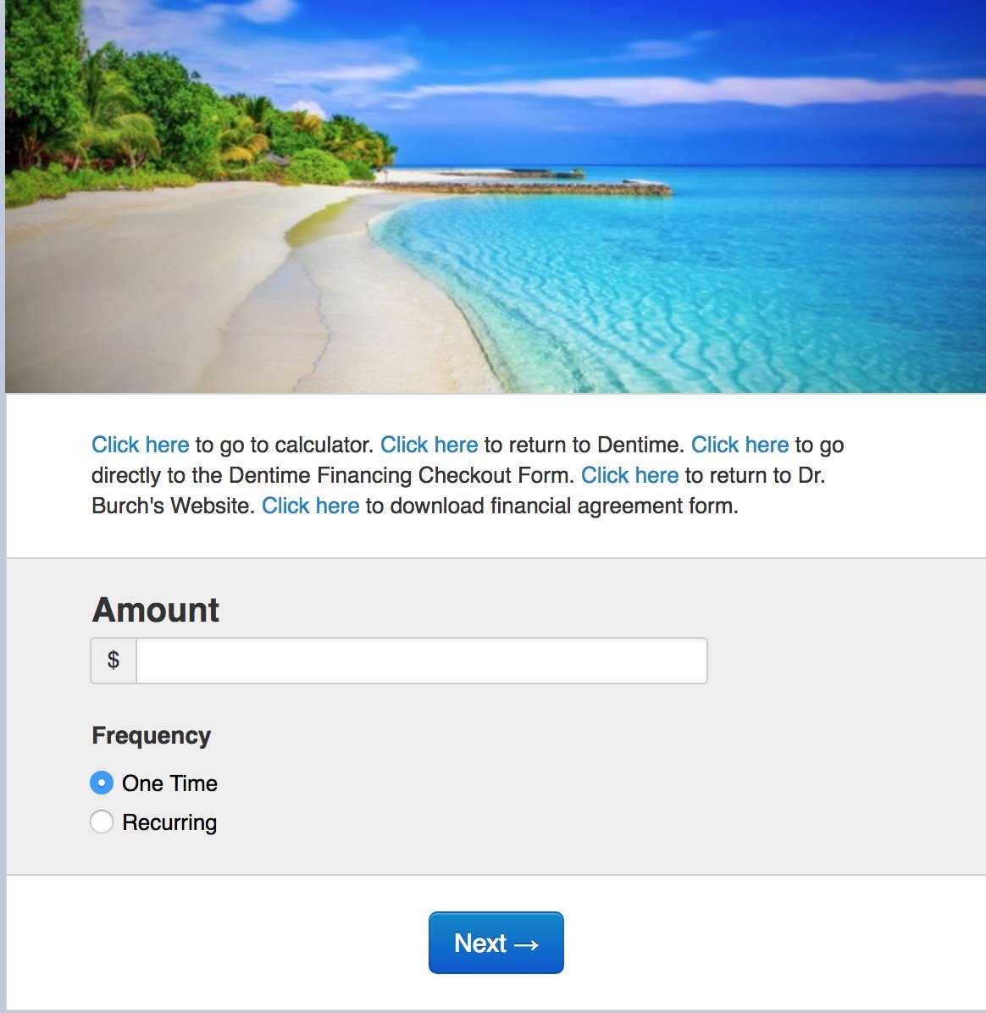Click the beach banner photo's sandy shore
Screen dimensions: 986x1013
[194, 291]
